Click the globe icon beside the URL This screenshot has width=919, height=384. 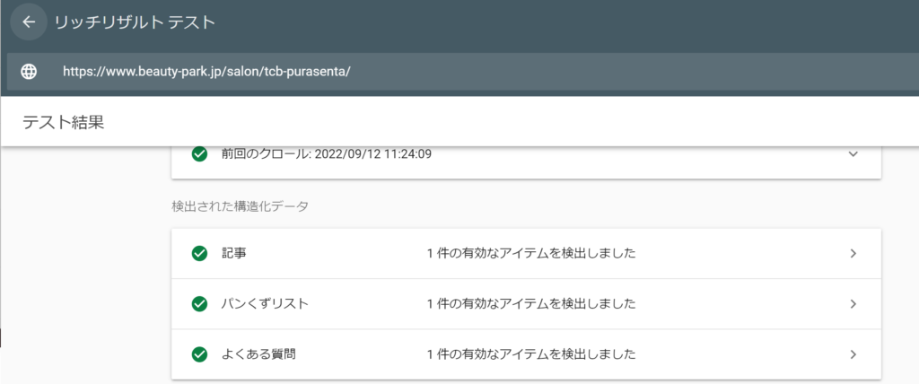pyautogui.click(x=29, y=72)
